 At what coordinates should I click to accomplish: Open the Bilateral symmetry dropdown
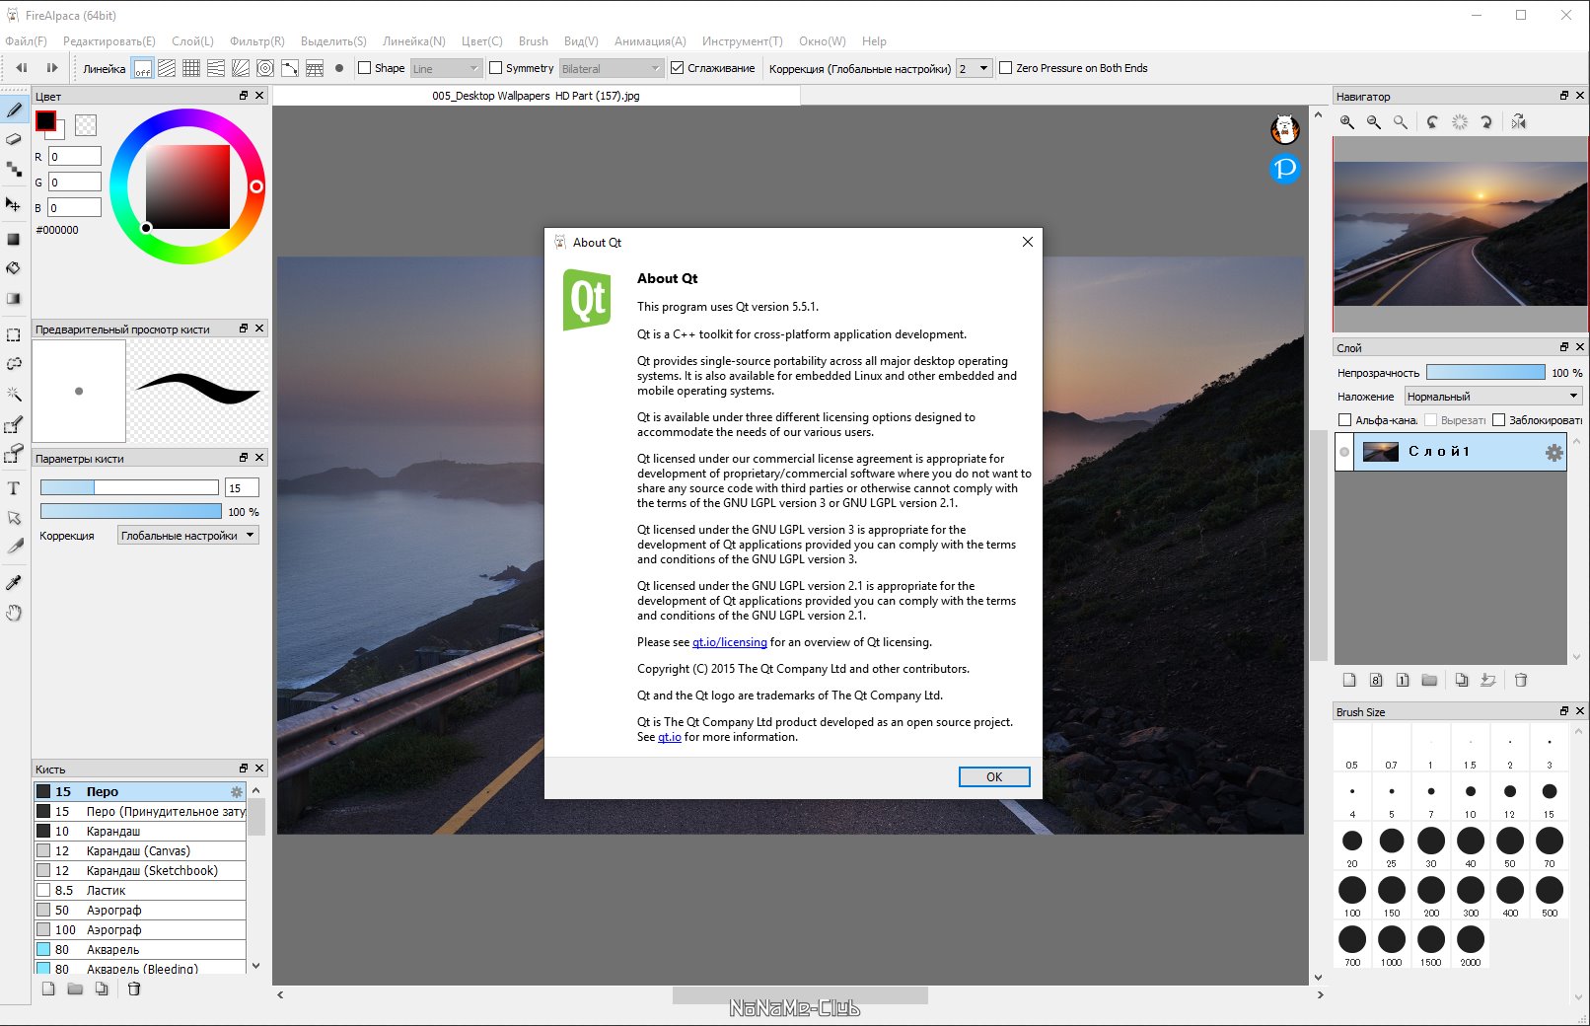pyautogui.click(x=612, y=68)
